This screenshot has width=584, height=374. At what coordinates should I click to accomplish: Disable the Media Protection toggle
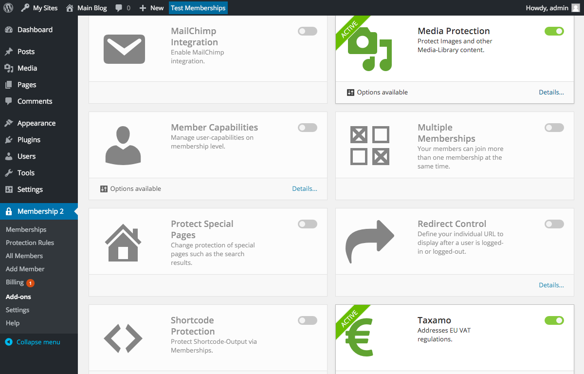(554, 31)
